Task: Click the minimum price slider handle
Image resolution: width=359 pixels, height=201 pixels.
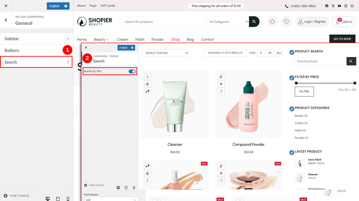Action: click(x=296, y=83)
